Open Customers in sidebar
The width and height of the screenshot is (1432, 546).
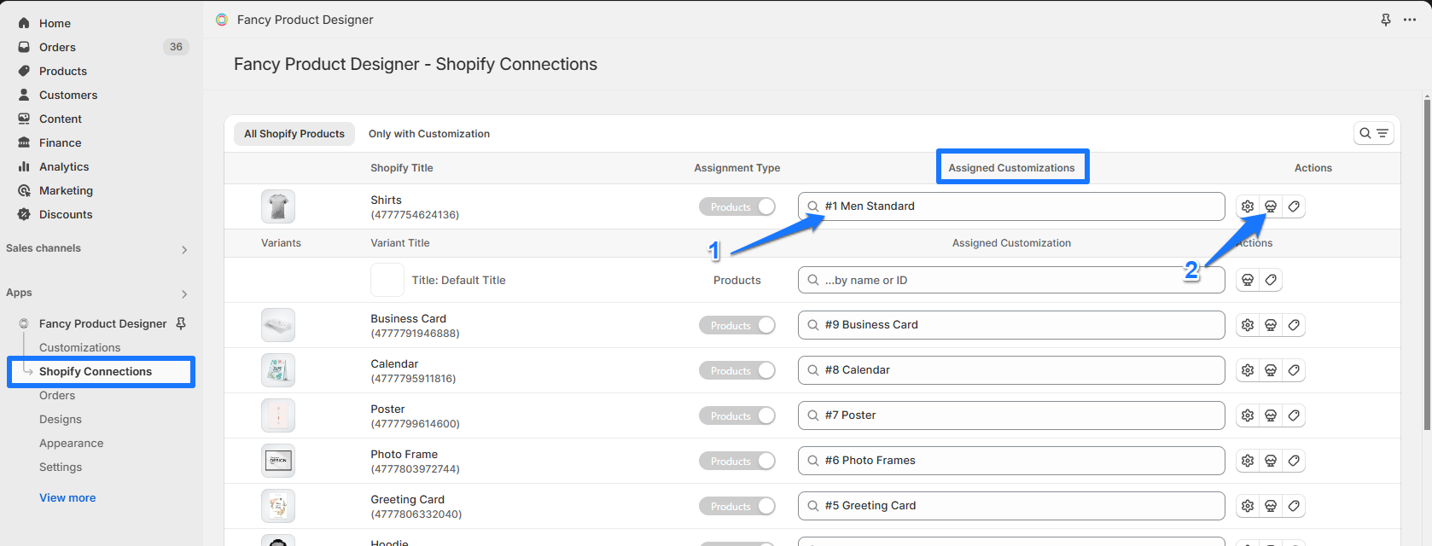coord(68,95)
